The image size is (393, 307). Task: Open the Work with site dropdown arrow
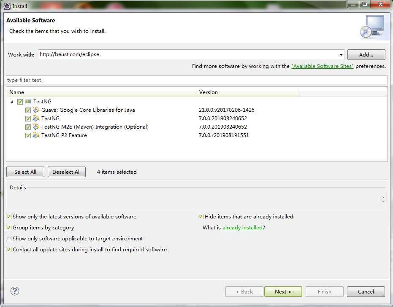pos(341,54)
